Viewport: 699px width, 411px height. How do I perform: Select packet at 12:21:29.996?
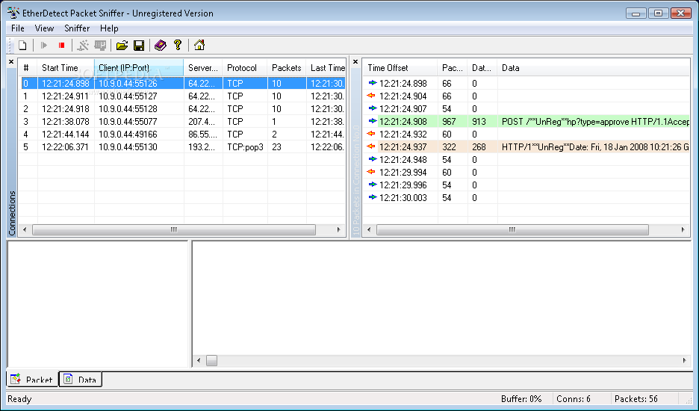point(526,185)
